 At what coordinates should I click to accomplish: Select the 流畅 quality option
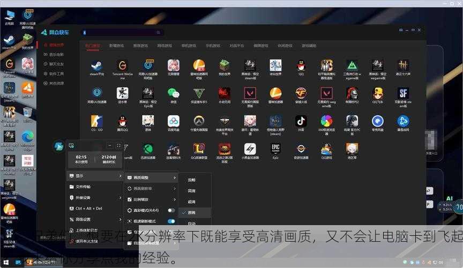tap(192, 180)
